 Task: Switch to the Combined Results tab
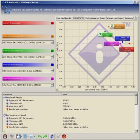(64, 18)
